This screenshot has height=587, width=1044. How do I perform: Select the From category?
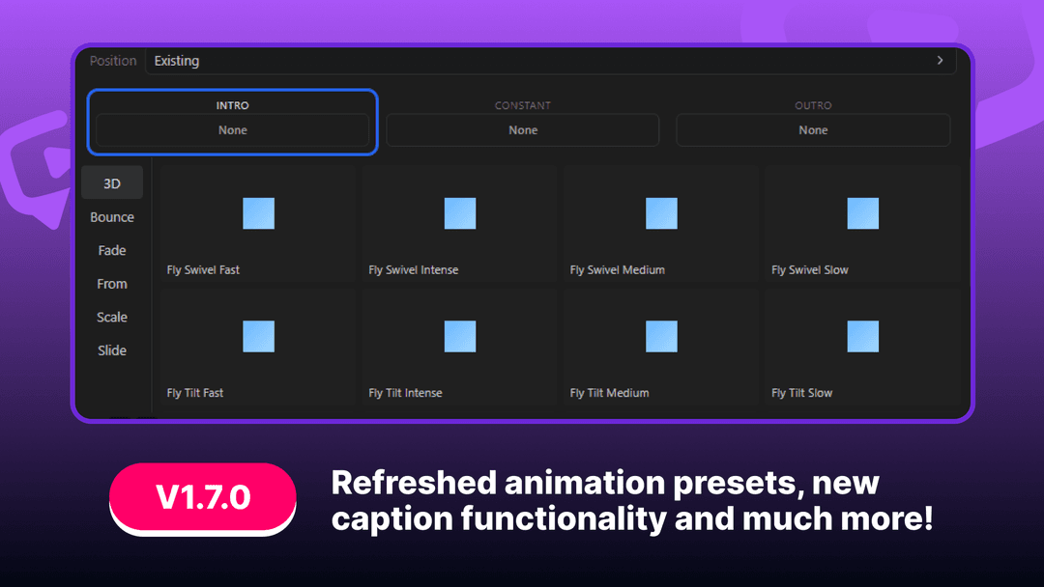[111, 283]
